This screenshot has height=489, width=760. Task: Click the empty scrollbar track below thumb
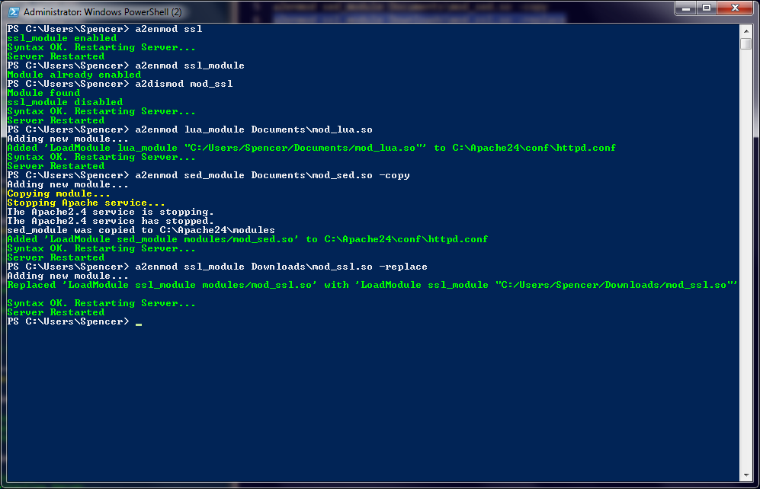click(746, 267)
